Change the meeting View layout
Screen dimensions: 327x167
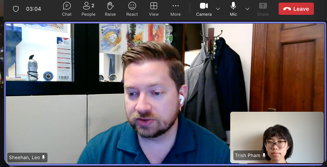point(154,9)
